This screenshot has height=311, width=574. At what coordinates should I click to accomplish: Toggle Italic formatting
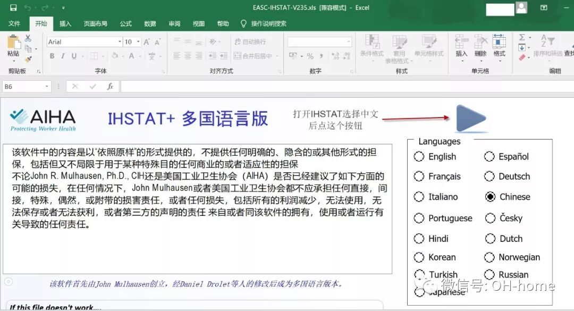[x=63, y=56]
